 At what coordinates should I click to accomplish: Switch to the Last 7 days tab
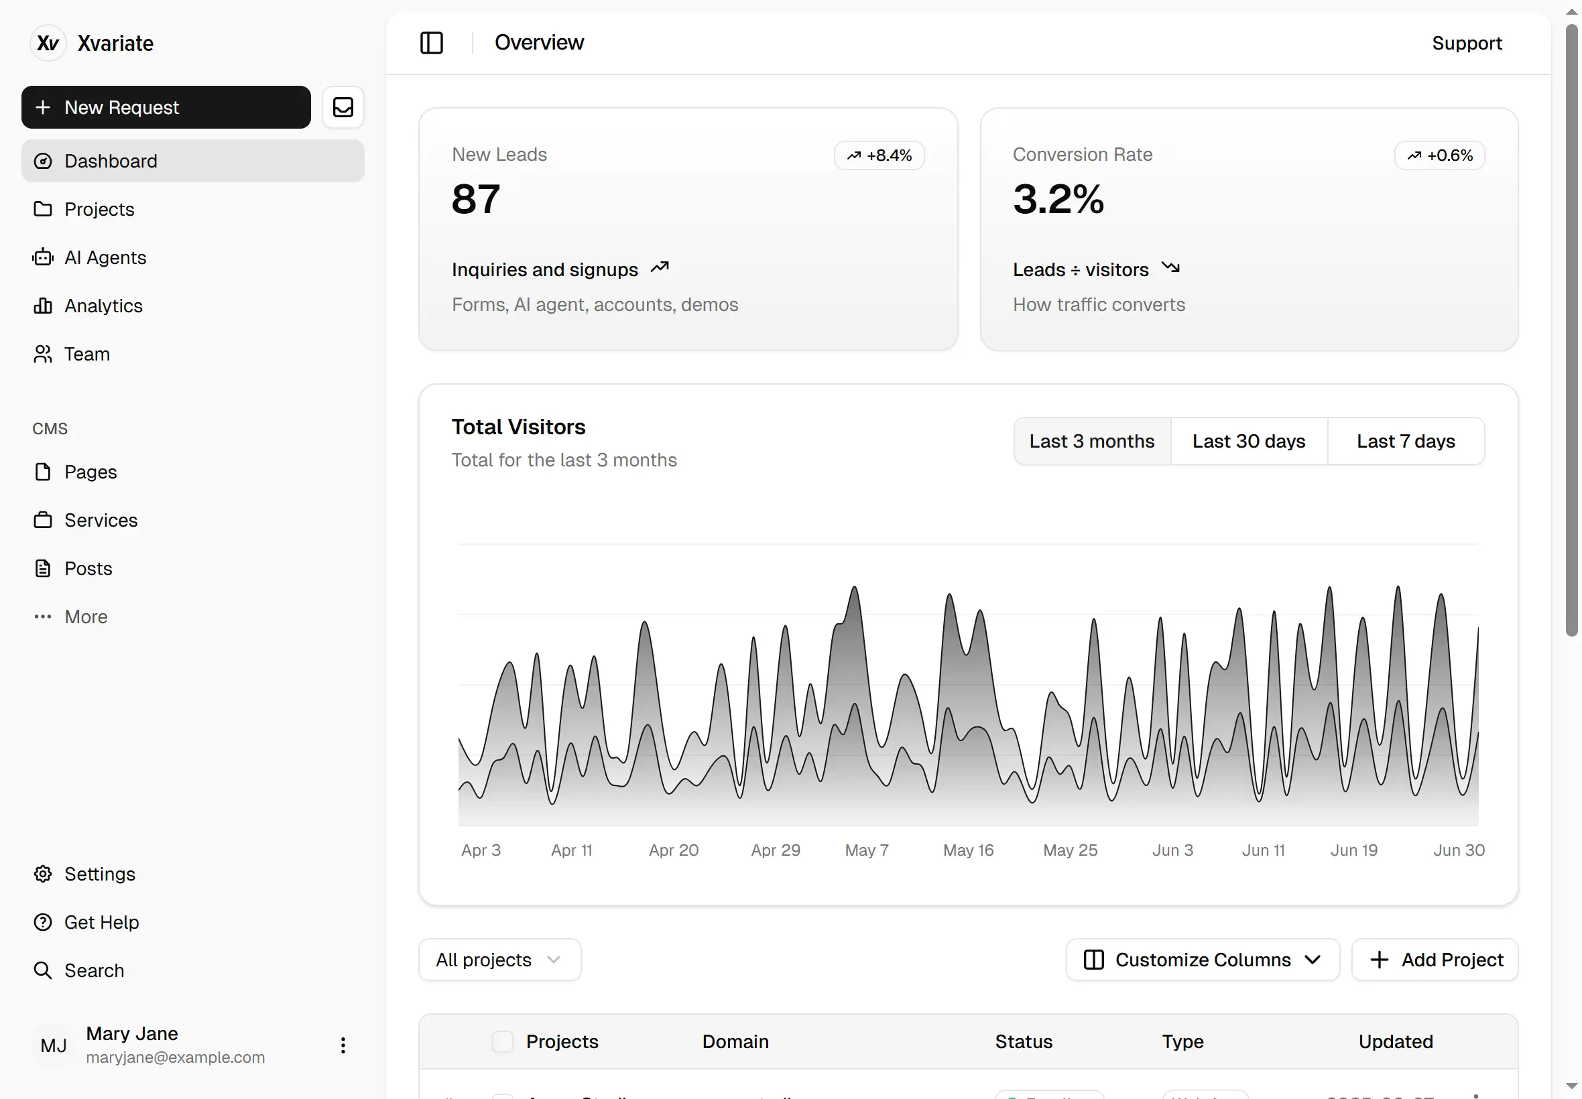click(x=1406, y=441)
